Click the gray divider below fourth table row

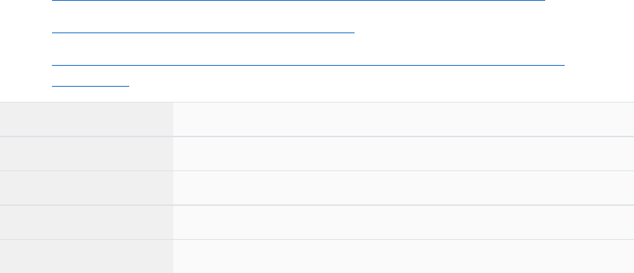click(x=317, y=239)
